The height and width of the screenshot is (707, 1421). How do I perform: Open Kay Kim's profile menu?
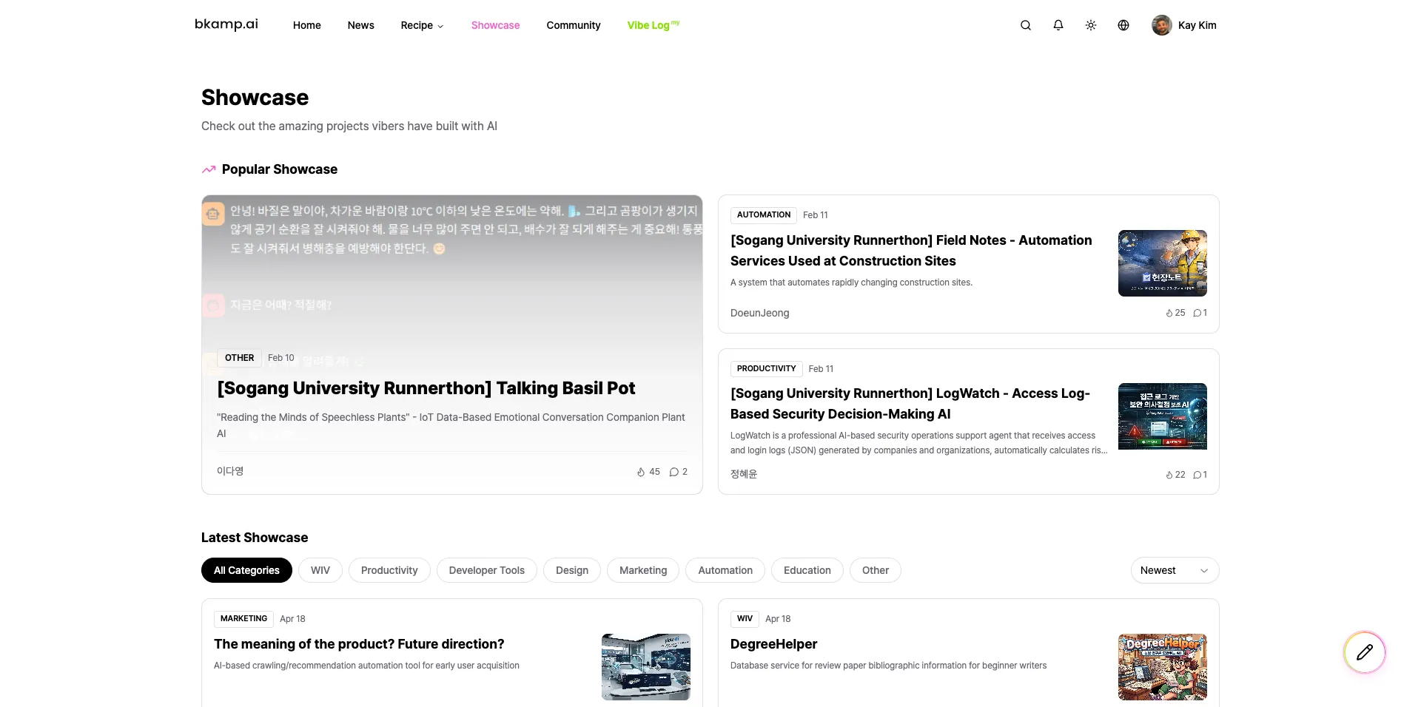[1183, 24]
